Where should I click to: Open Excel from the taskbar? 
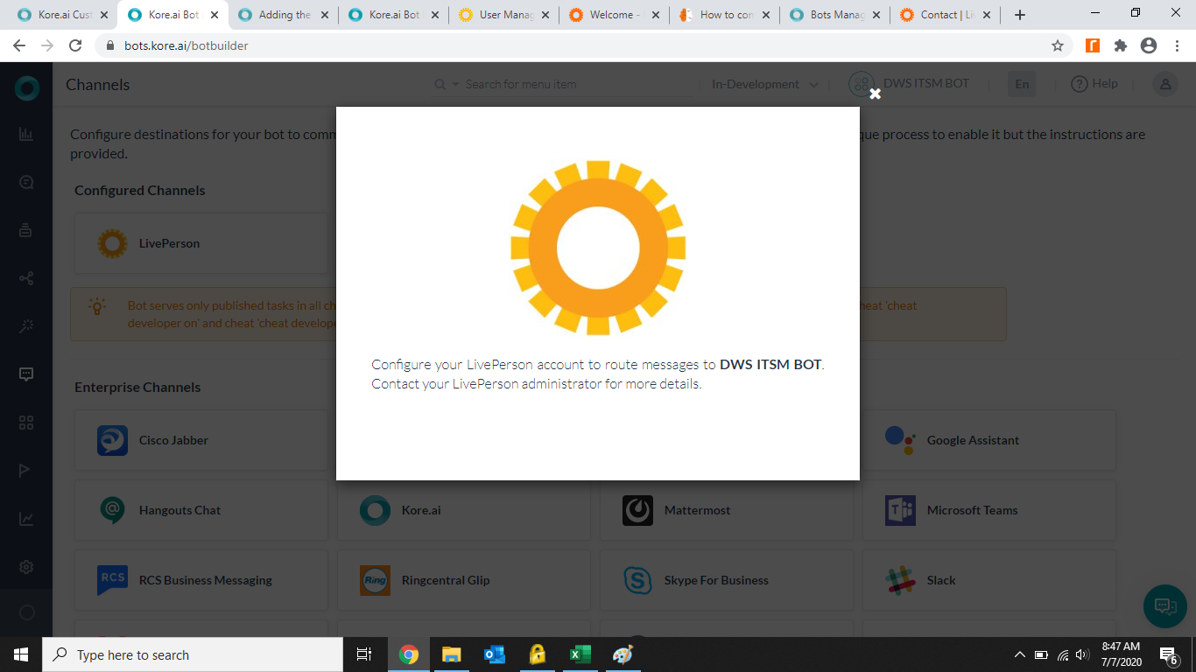580,654
